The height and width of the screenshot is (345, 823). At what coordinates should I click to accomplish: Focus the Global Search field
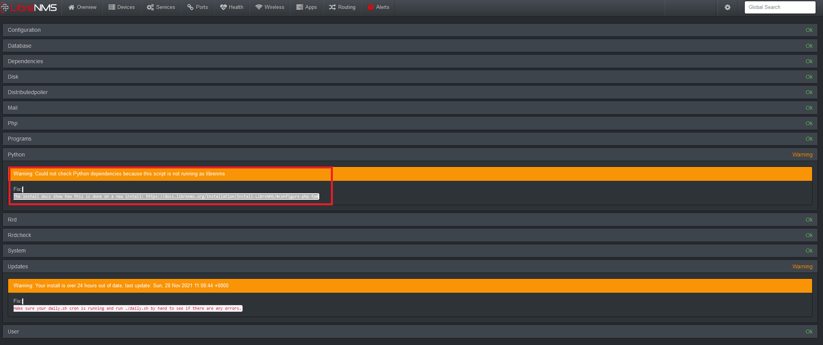click(780, 7)
